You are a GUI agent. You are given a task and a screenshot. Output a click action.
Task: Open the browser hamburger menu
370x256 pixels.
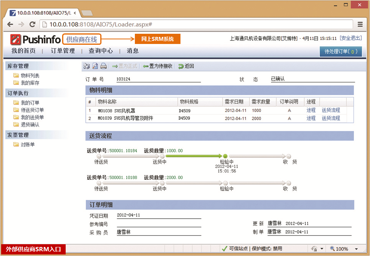(360, 24)
